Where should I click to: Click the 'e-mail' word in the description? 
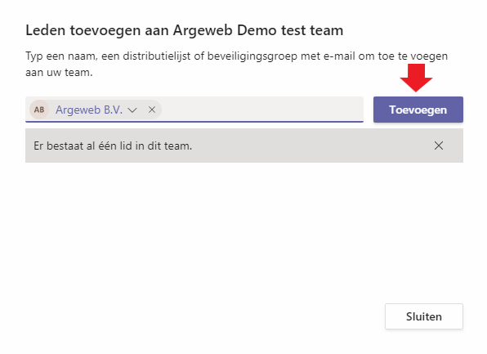tap(339, 56)
